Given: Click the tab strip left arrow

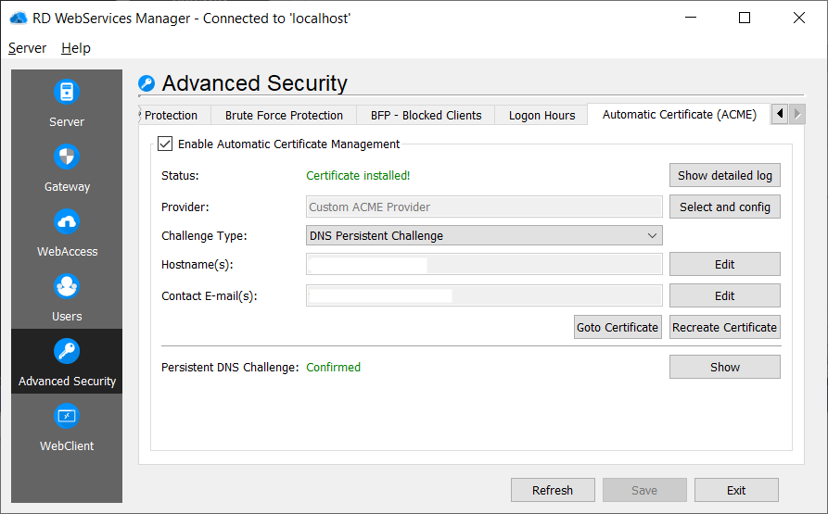Looking at the screenshot, I should tap(780, 114).
